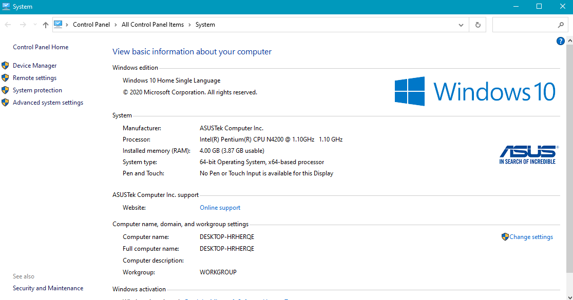Navigate to All Control Panel Items breadcrumb
Screen dimensions: 573x300
[153, 25]
